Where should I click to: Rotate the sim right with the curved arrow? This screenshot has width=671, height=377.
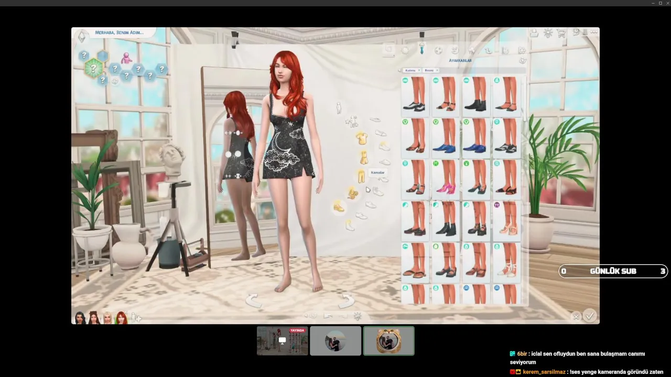[x=347, y=301]
